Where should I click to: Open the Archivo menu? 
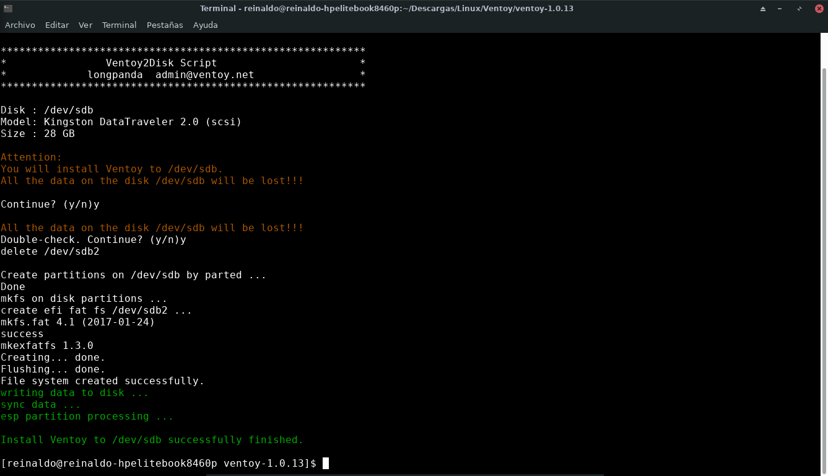(x=20, y=25)
